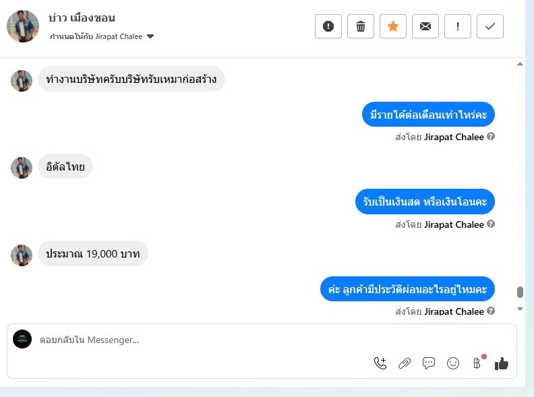Start a call with the phone plus icon
The image size is (534, 397).
tap(380, 363)
